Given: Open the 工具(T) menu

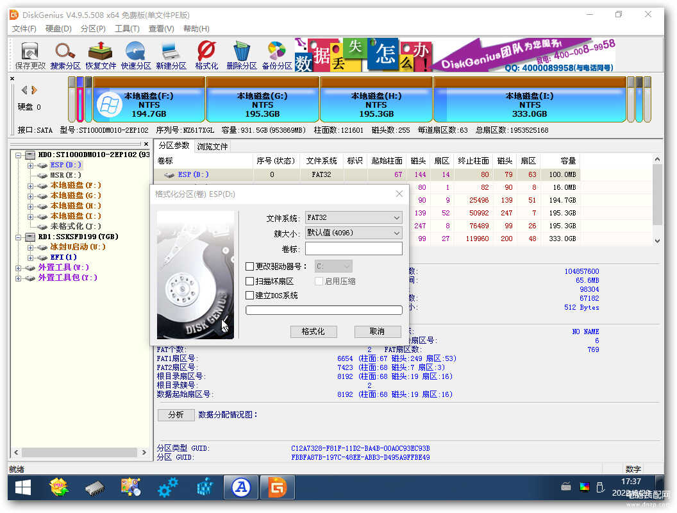Looking at the screenshot, I should pyautogui.click(x=127, y=28).
